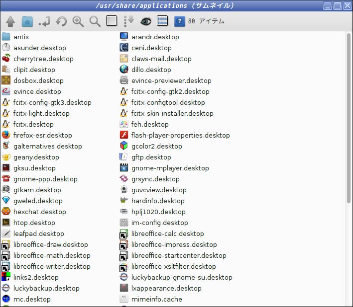
Task: Click gweled.desktop diamond icon
Action: (x=6, y=201)
